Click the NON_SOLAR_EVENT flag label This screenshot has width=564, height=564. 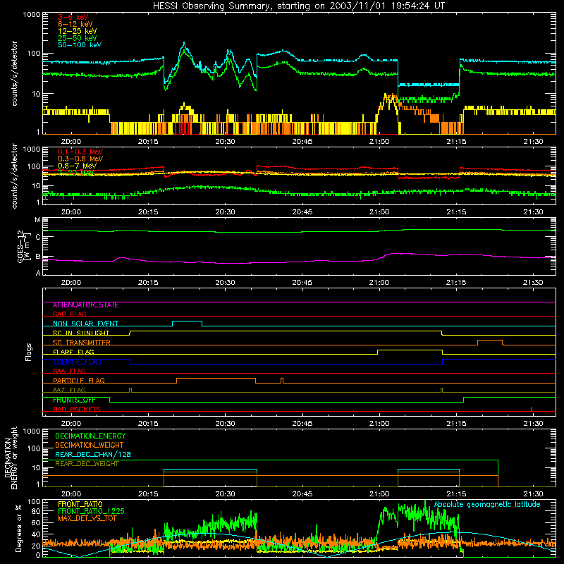85,324
